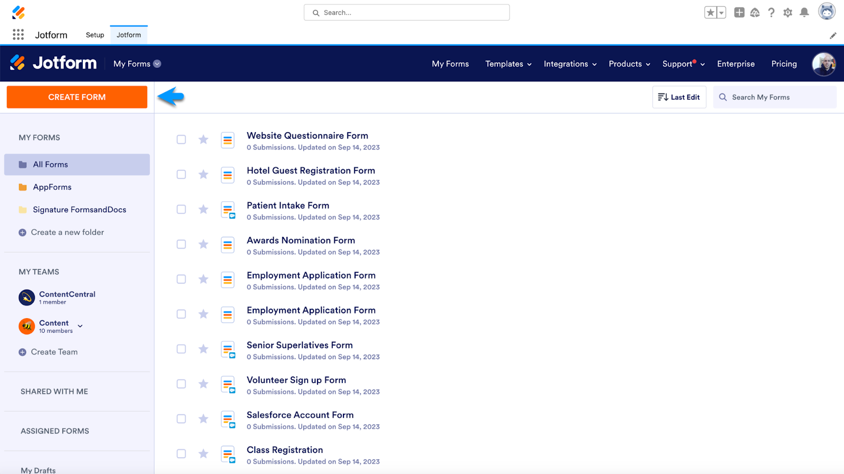
Task: Click the Jotform logo in the navy header
Action: (x=53, y=63)
